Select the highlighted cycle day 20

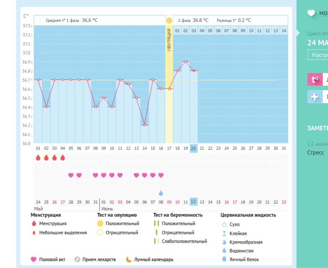click(x=193, y=149)
